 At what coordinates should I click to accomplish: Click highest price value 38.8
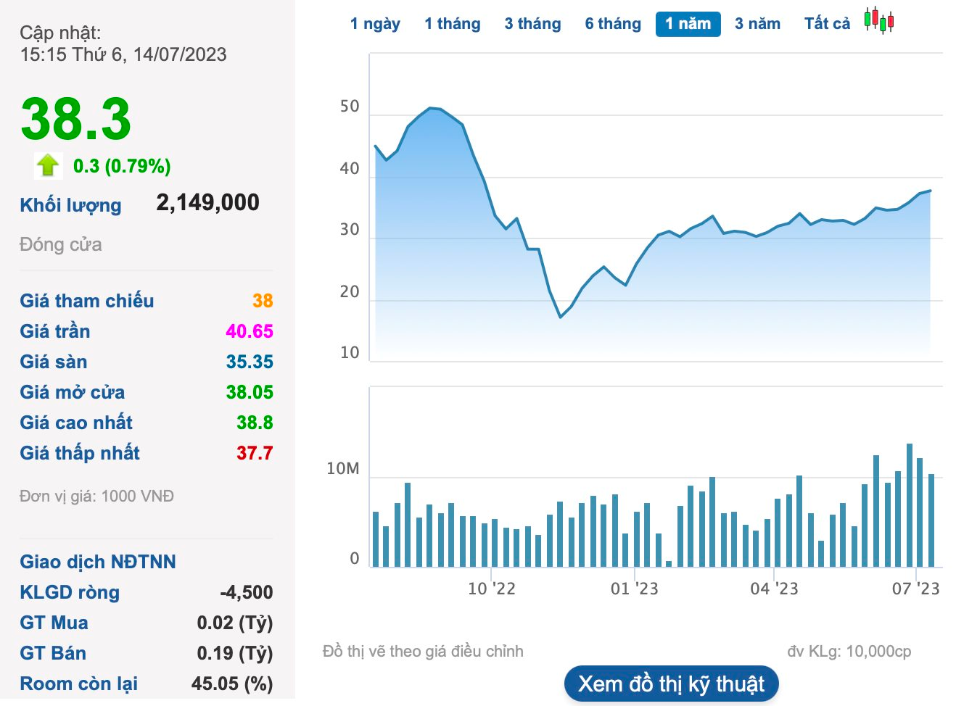coord(255,423)
